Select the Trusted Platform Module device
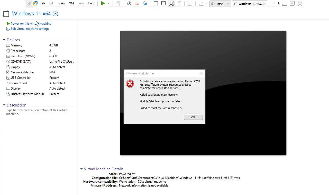Image resolution: width=329 pixels, height=195 pixels. (x=40, y=94)
